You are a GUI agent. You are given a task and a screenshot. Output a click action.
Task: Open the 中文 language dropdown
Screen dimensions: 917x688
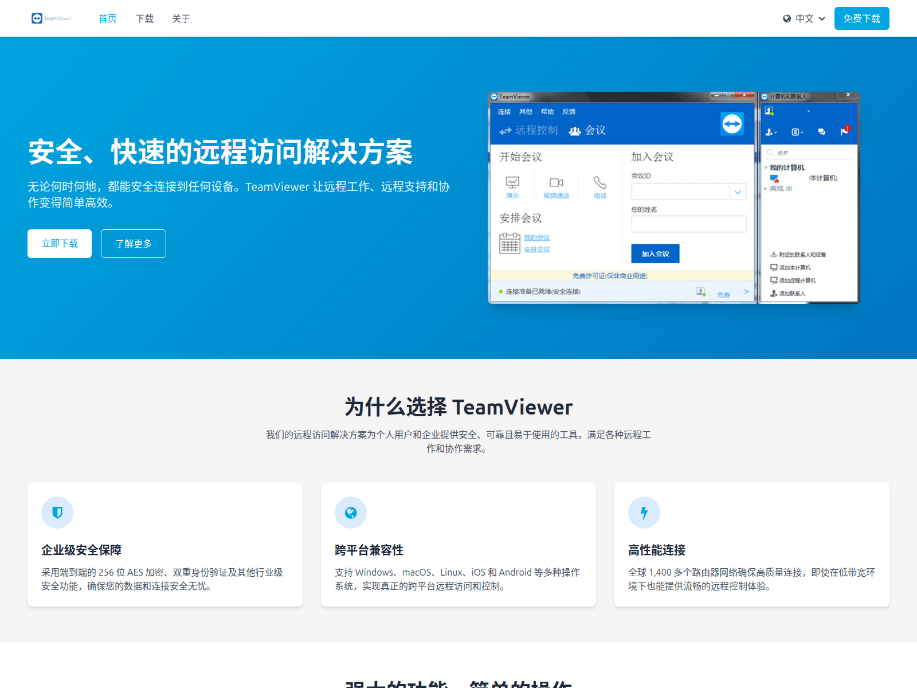click(804, 18)
